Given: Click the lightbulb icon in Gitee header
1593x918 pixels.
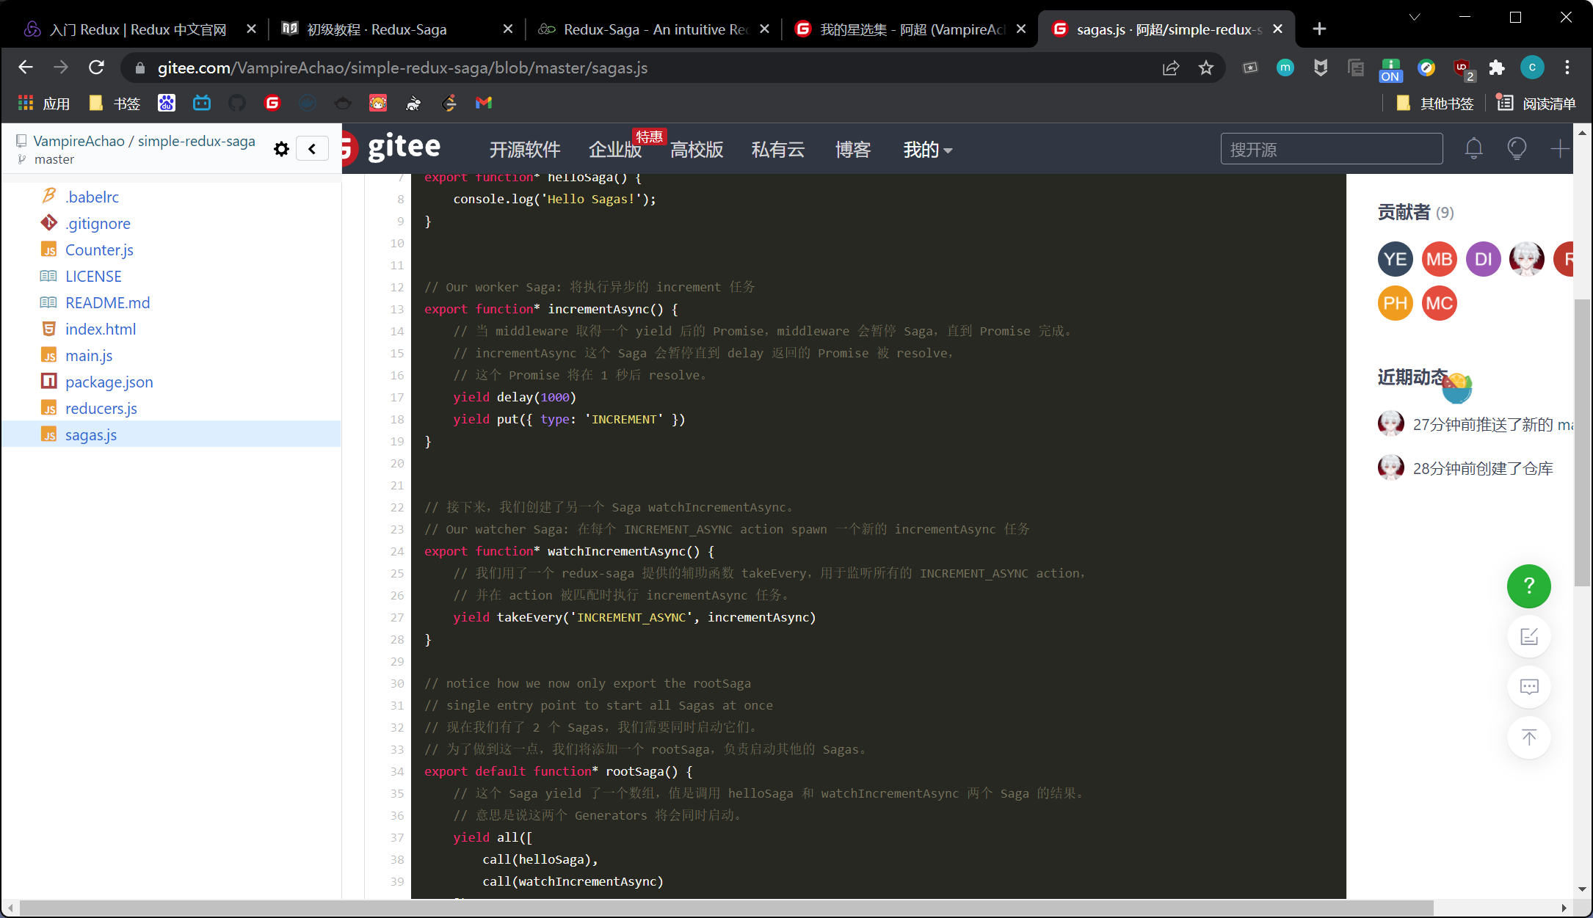Looking at the screenshot, I should pyautogui.click(x=1517, y=149).
